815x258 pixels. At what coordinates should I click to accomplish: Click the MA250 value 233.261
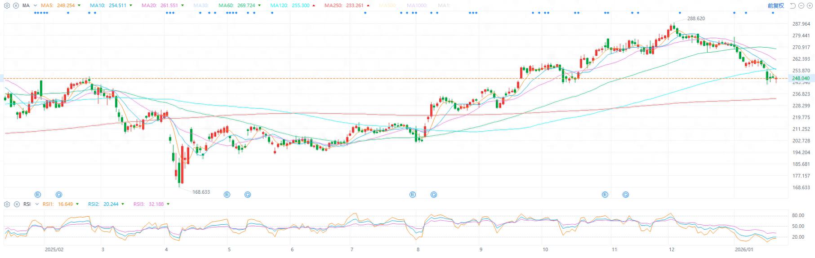(354, 5)
